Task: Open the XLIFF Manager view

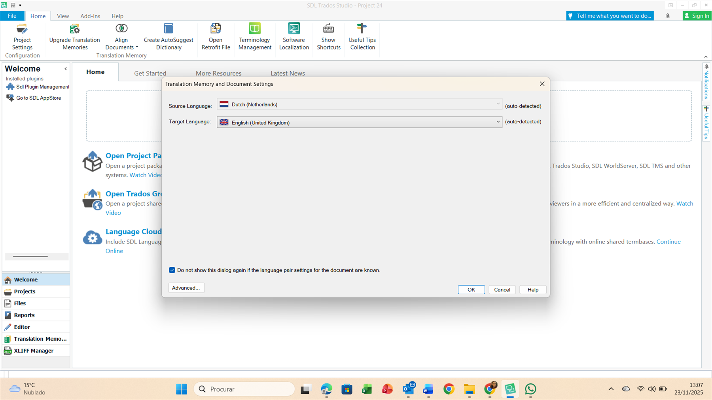Action: [34, 351]
